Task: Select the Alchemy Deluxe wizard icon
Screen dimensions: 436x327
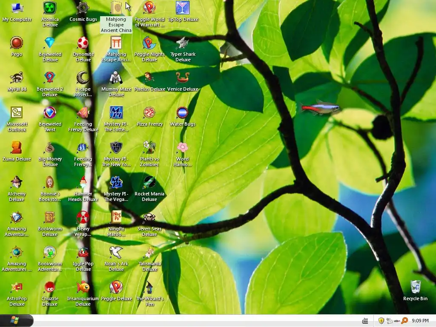Action: (x=17, y=183)
